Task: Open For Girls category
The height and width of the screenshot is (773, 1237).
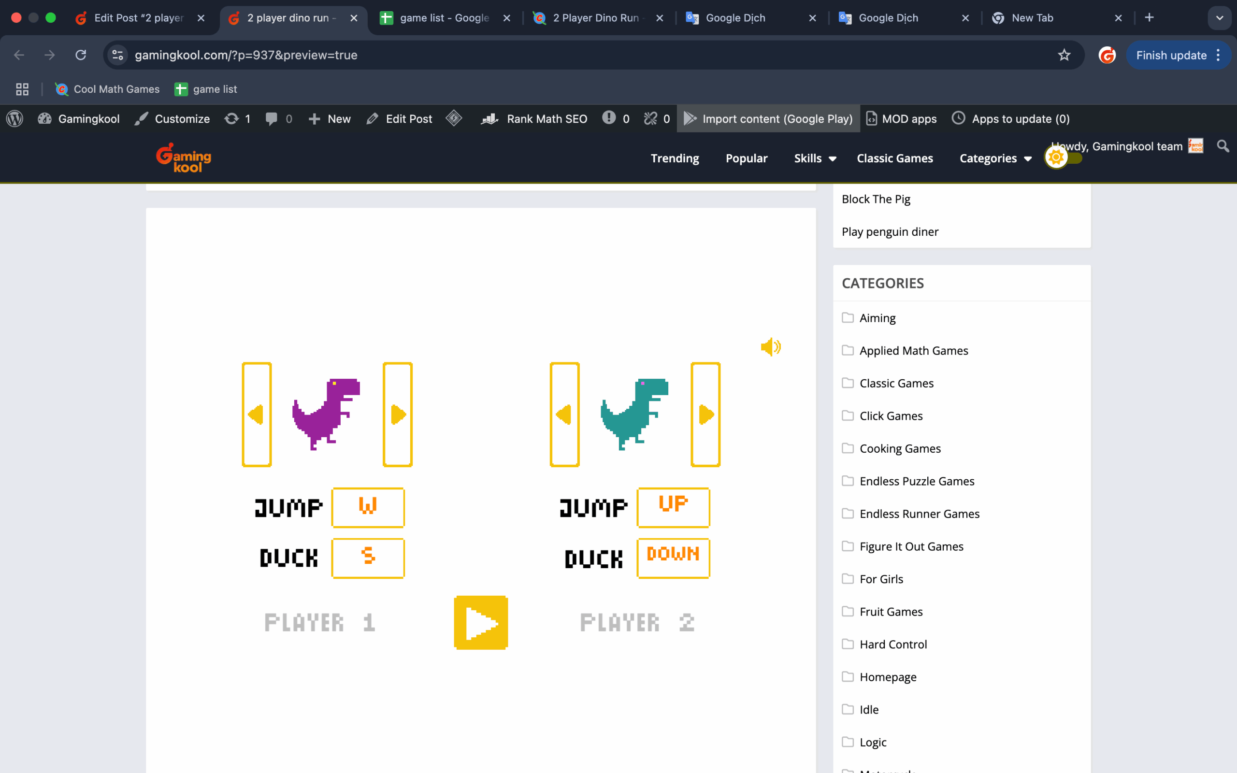Action: 881,579
